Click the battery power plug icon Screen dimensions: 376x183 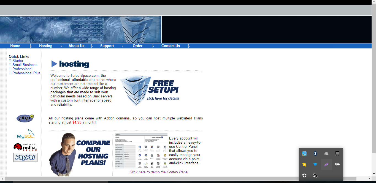(x=337, y=165)
